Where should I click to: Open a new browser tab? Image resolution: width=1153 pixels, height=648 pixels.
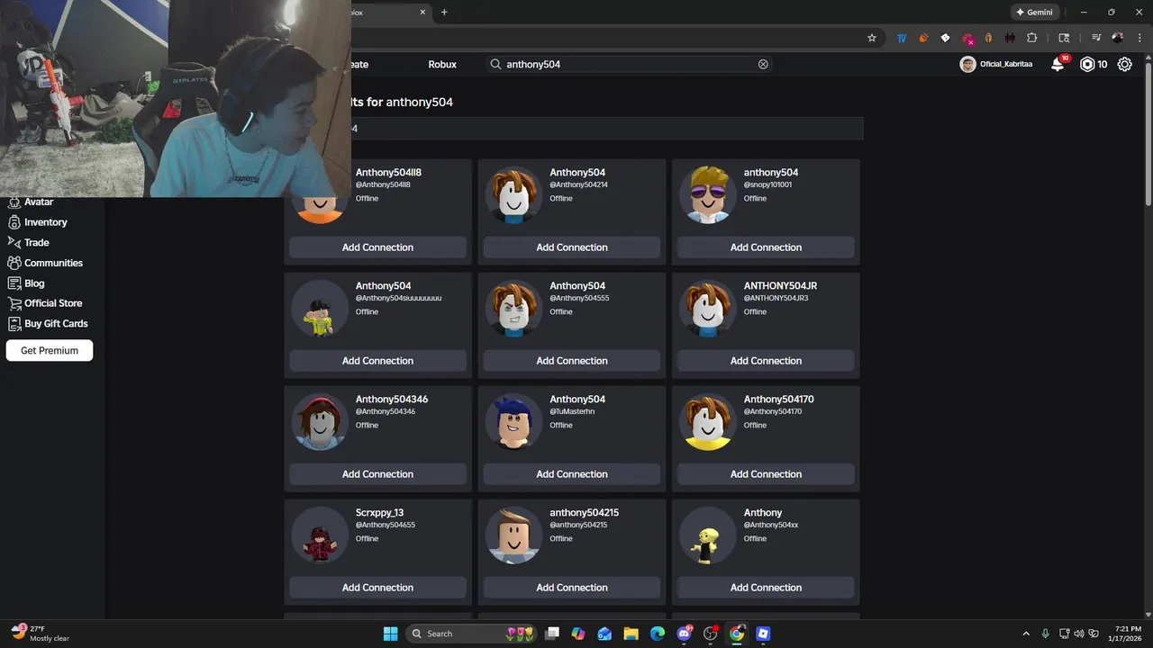(444, 13)
